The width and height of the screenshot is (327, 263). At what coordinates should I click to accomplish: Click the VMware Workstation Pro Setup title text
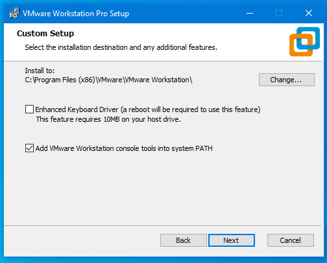point(76,14)
